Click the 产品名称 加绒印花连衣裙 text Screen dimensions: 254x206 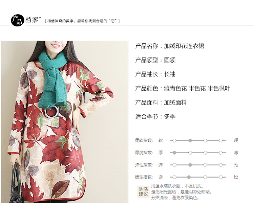click(170, 46)
